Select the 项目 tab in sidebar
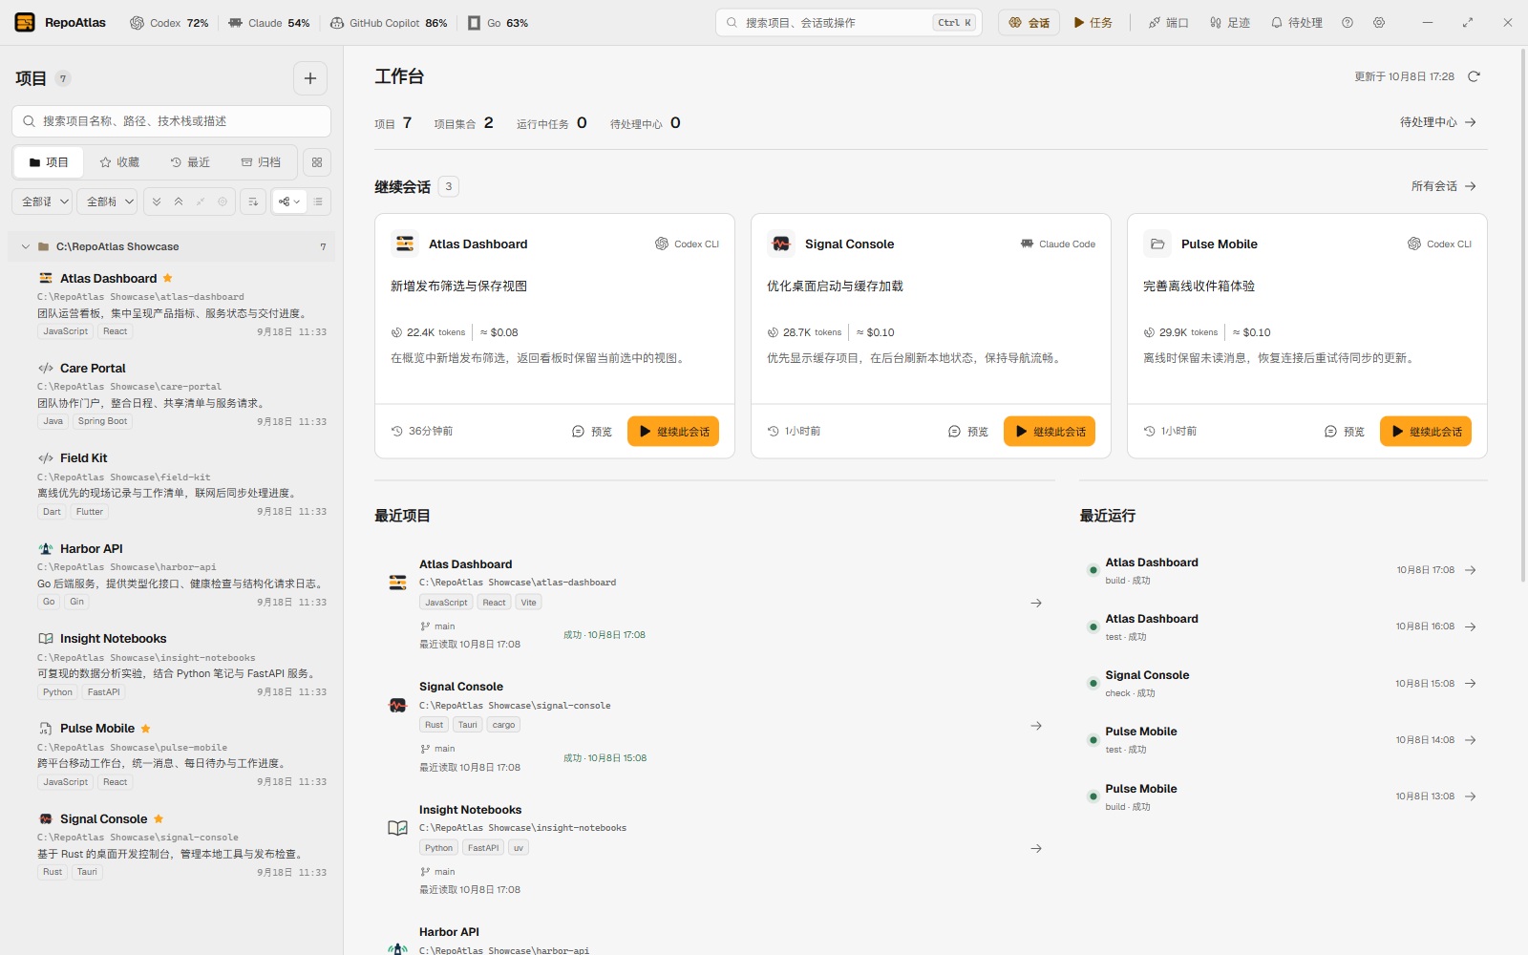The height and width of the screenshot is (955, 1528). 49,162
